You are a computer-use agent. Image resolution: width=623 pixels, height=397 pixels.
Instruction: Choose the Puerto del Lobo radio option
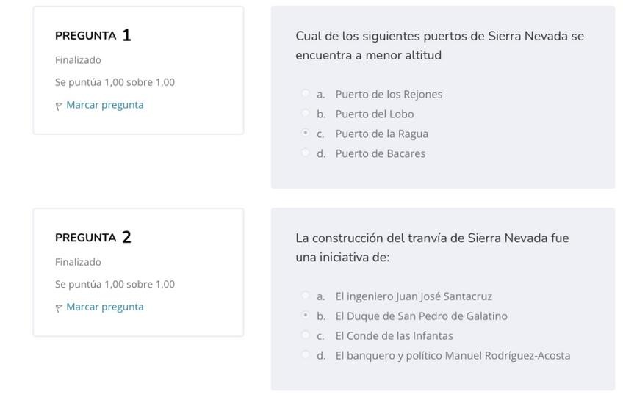[x=306, y=113]
